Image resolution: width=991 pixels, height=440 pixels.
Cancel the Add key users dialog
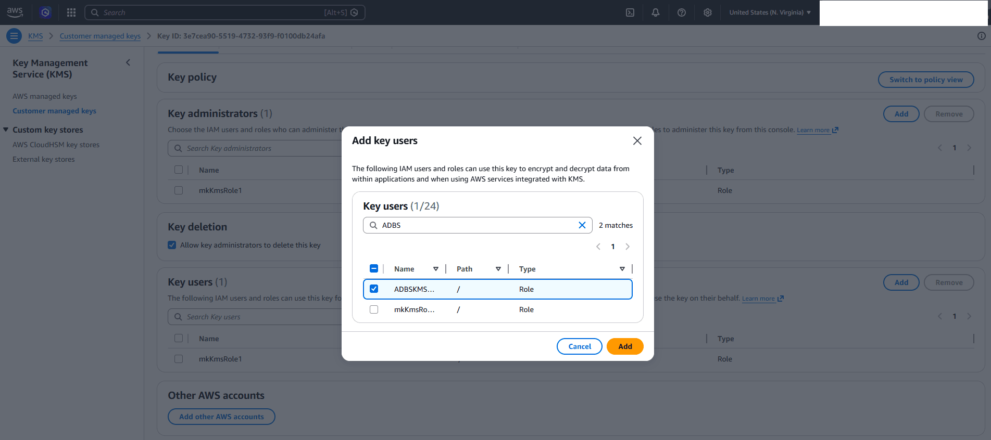coord(580,346)
